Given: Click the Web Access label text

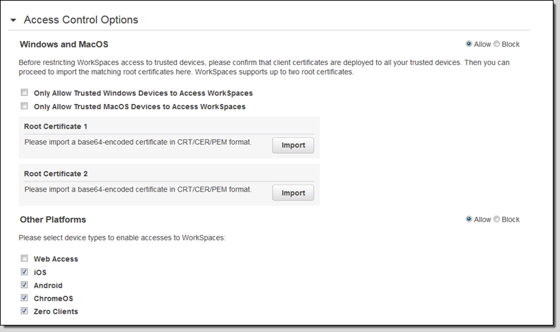Looking at the screenshot, I should (55, 259).
